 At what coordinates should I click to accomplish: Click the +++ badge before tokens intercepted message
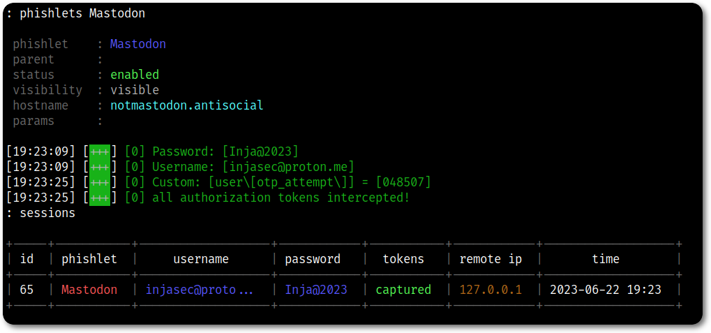pos(100,198)
